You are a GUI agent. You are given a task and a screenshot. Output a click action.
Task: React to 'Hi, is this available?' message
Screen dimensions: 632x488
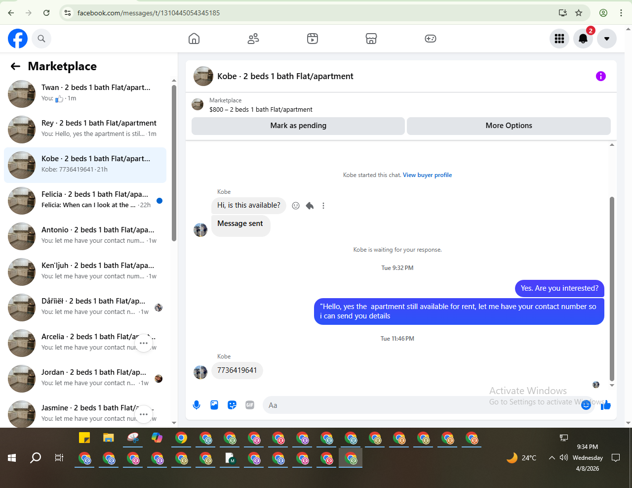coord(296,206)
